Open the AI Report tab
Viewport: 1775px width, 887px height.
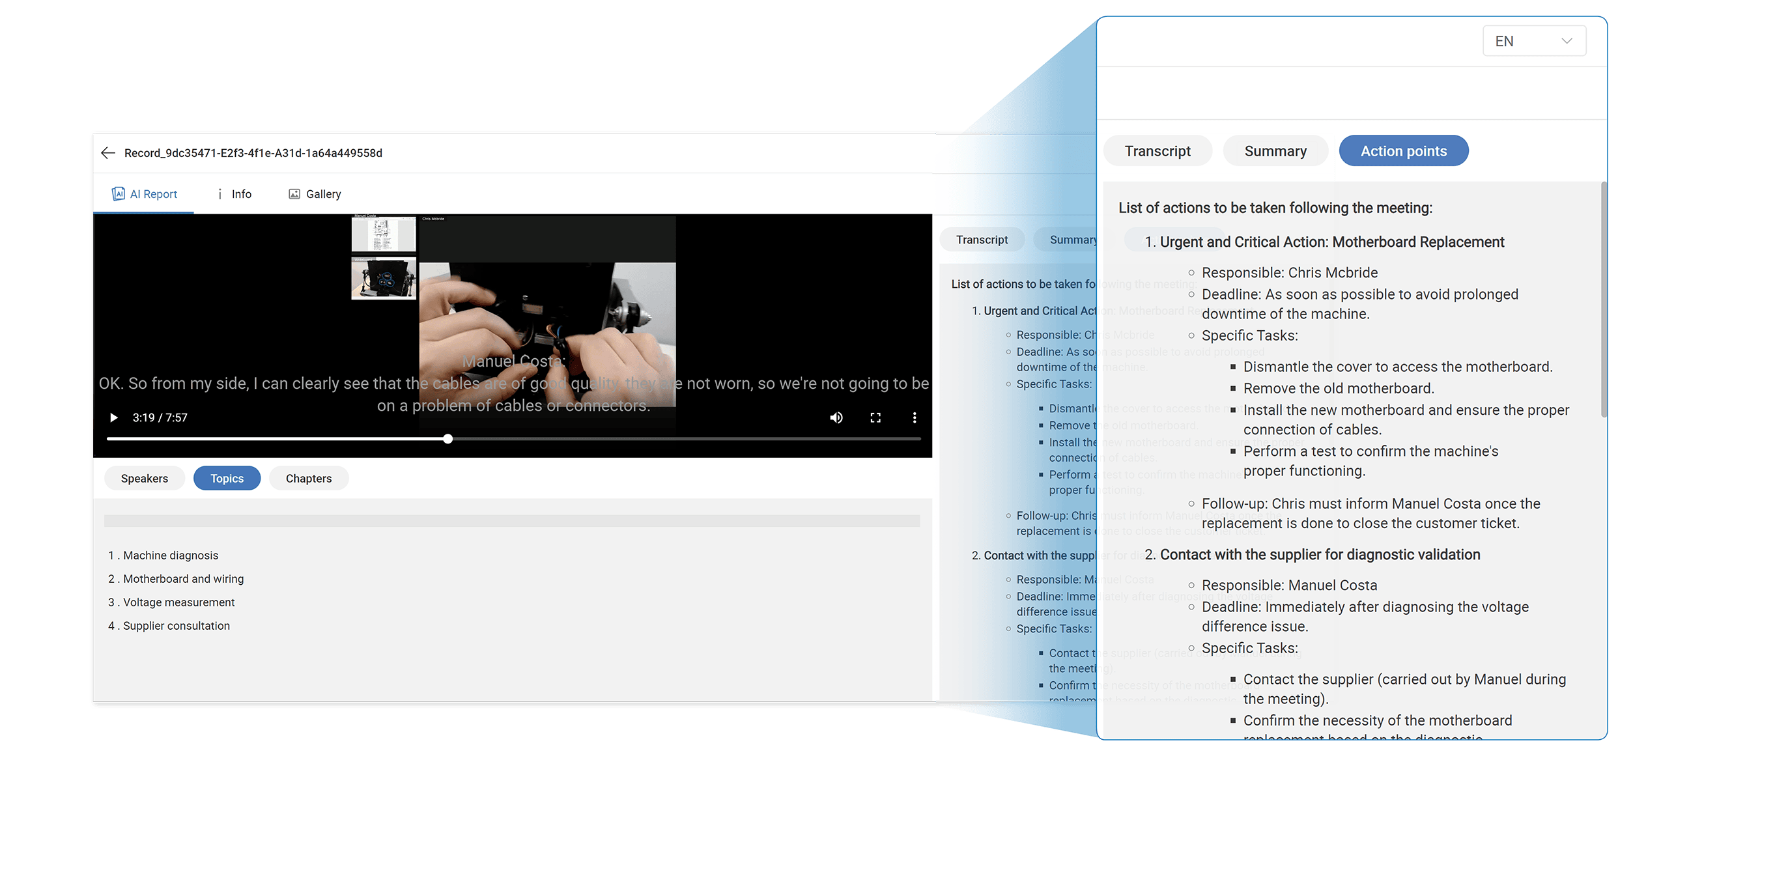click(144, 194)
